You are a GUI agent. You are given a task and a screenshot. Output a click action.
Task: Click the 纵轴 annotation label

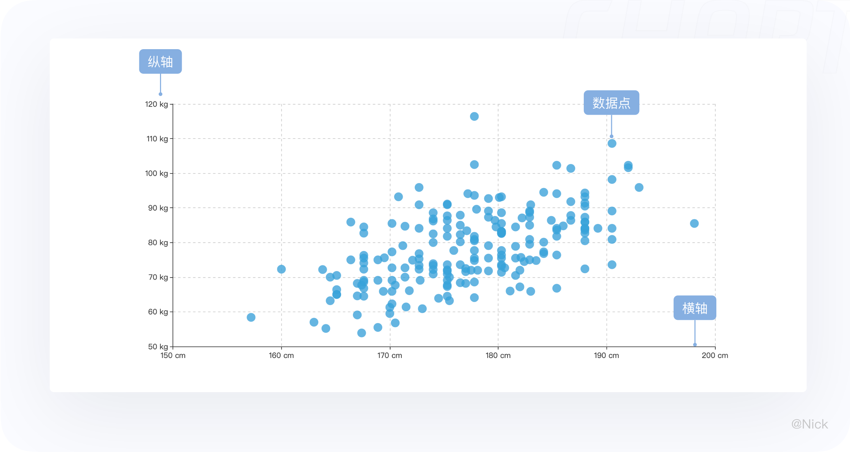pos(160,62)
